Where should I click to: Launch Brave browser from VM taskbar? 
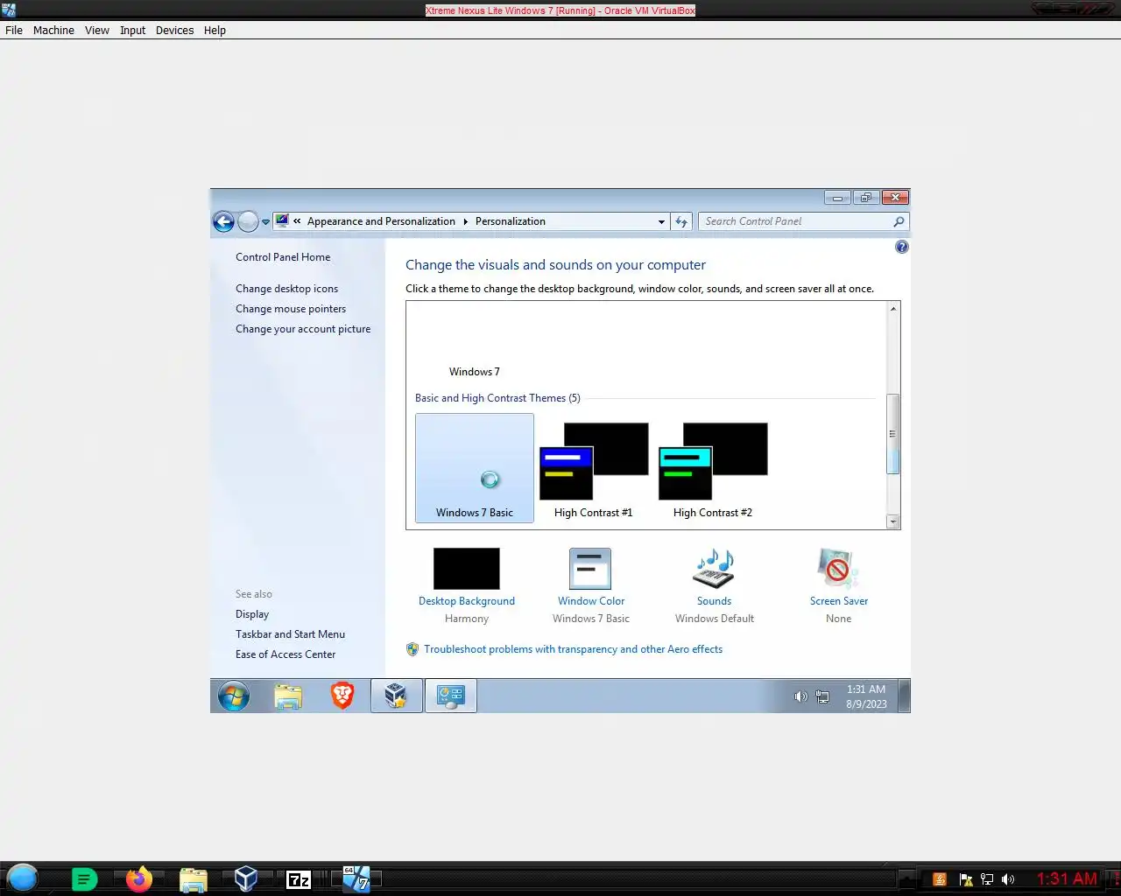point(342,696)
